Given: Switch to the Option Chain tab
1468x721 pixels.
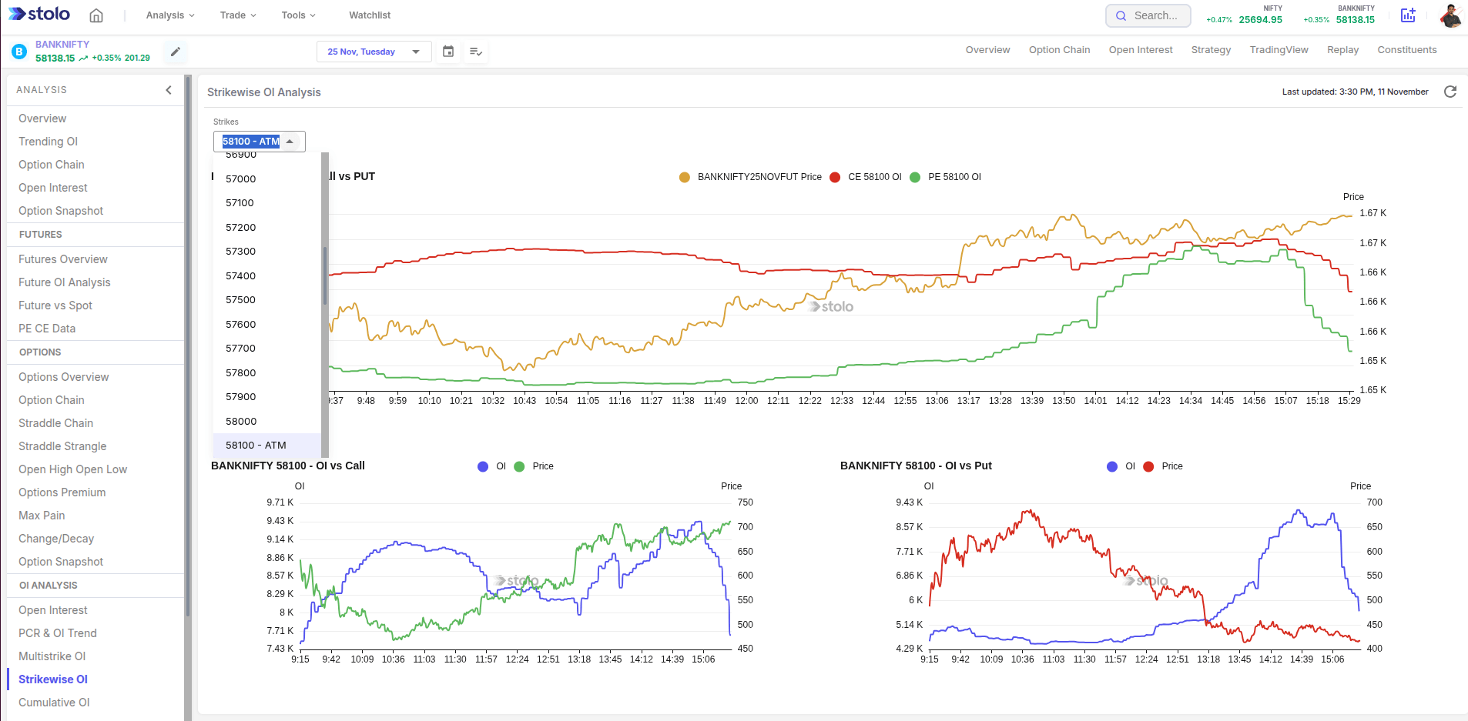Looking at the screenshot, I should [x=1058, y=49].
